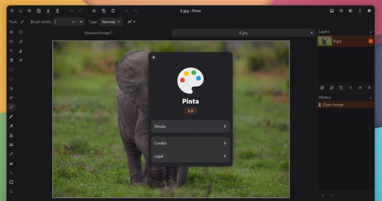The height and width of the screenshot is (201, 382).
Task: Merge layer down in Layers panel
Action: 350,87
